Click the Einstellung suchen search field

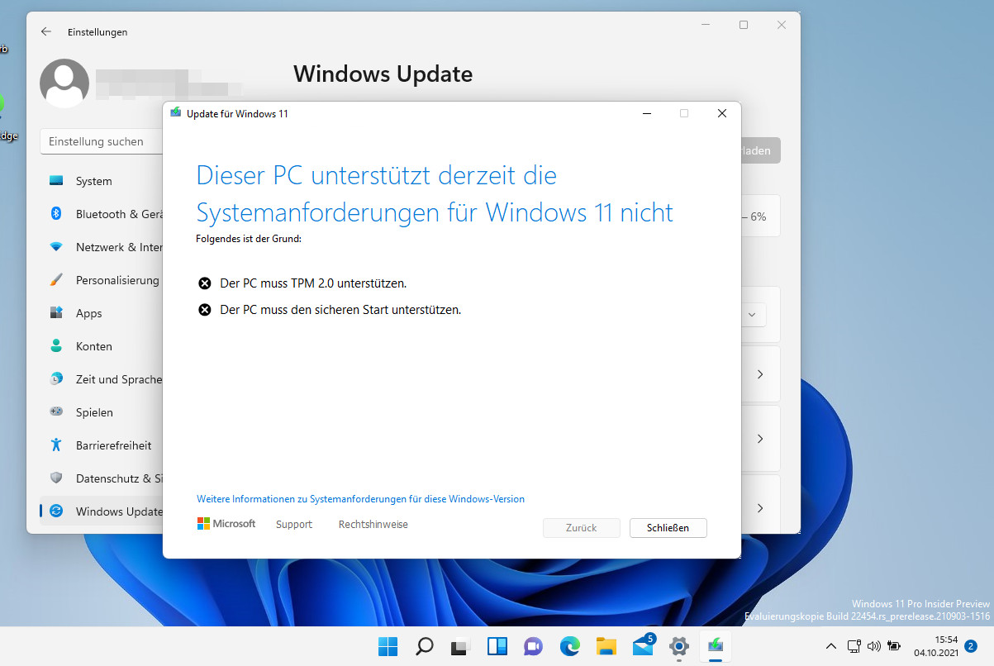[101, 141]
